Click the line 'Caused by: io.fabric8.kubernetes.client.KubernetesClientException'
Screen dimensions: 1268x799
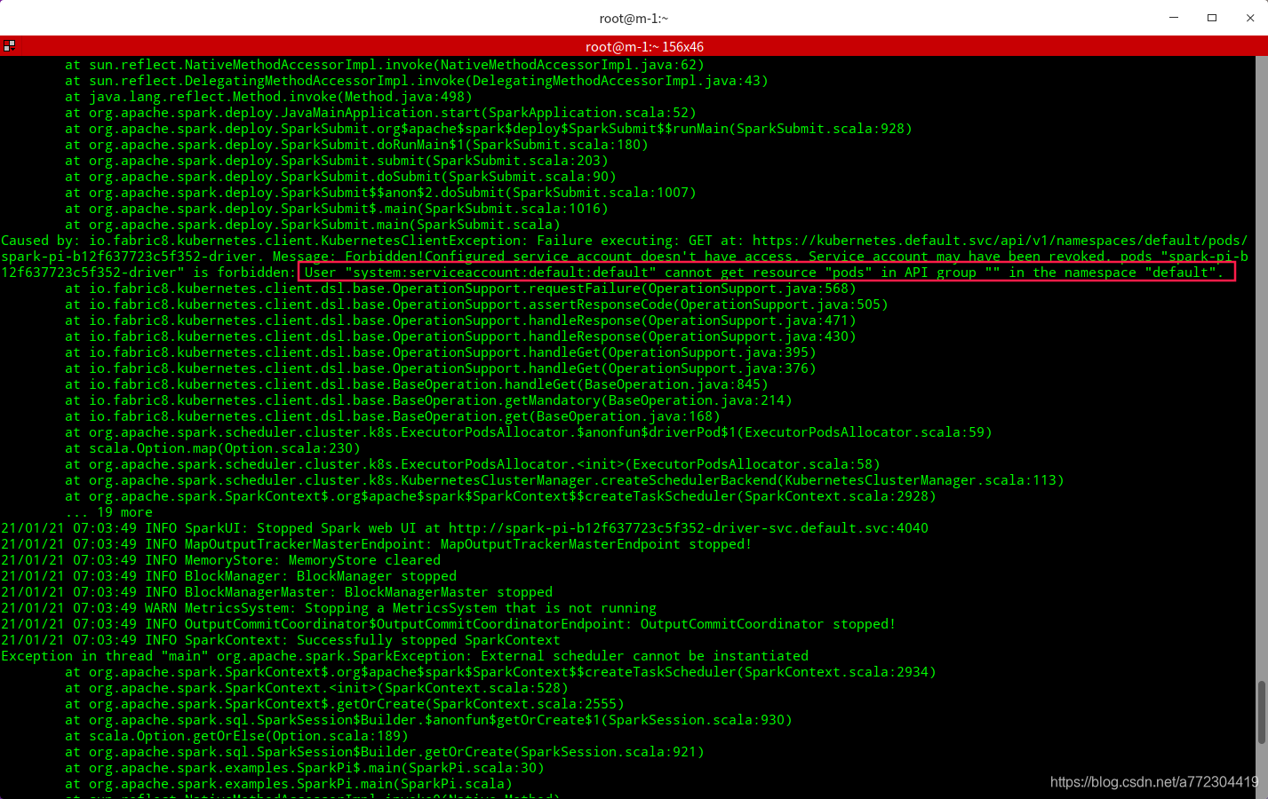tap(624, 241)
